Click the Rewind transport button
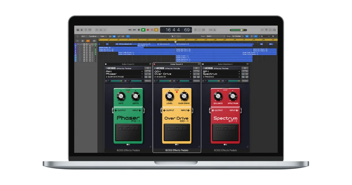Image resolution: width=352 pixels, height=185 pixels. 130,30
